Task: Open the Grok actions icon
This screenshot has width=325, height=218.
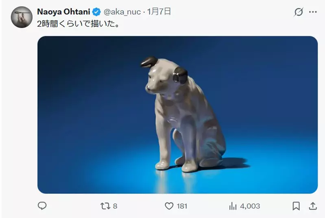Action: 299,12
